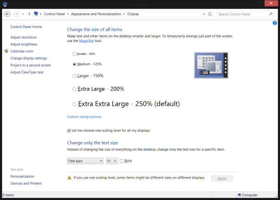The height and width of the screenshot is (200, 280).
Task: Open the Title bars item dropdown
Action: point(85,161)
